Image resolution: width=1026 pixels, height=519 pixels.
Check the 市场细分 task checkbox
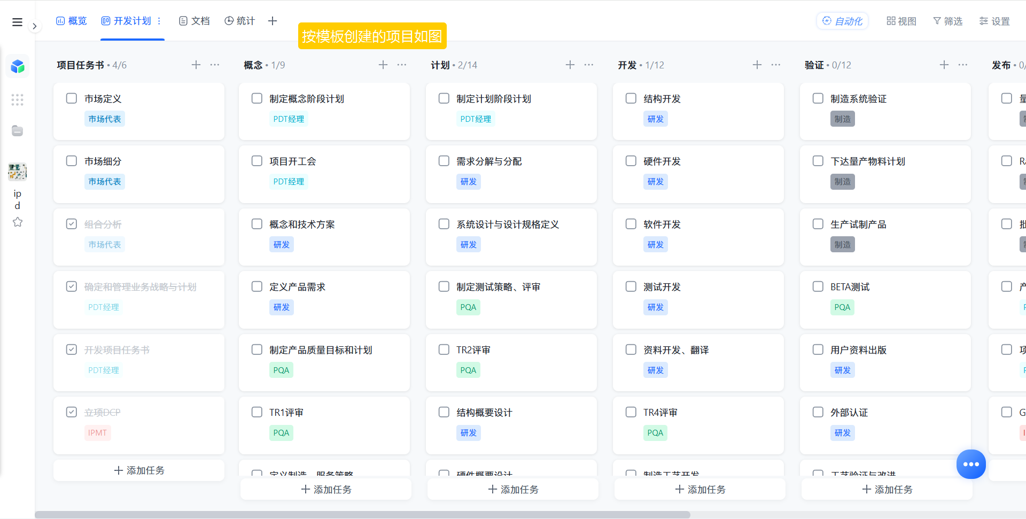72,161
